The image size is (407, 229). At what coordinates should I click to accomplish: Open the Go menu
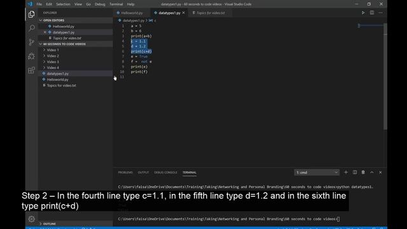(88, 4)
